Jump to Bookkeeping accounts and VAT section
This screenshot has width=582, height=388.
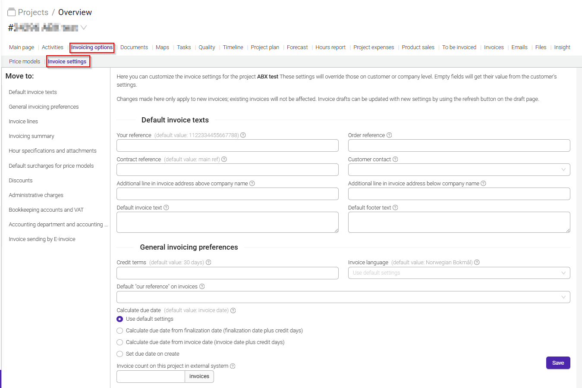click(x=46, y=210)
